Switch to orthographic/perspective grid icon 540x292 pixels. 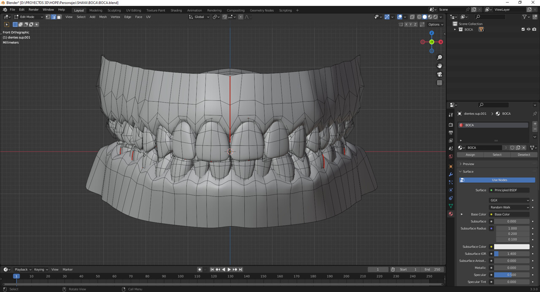440,83
